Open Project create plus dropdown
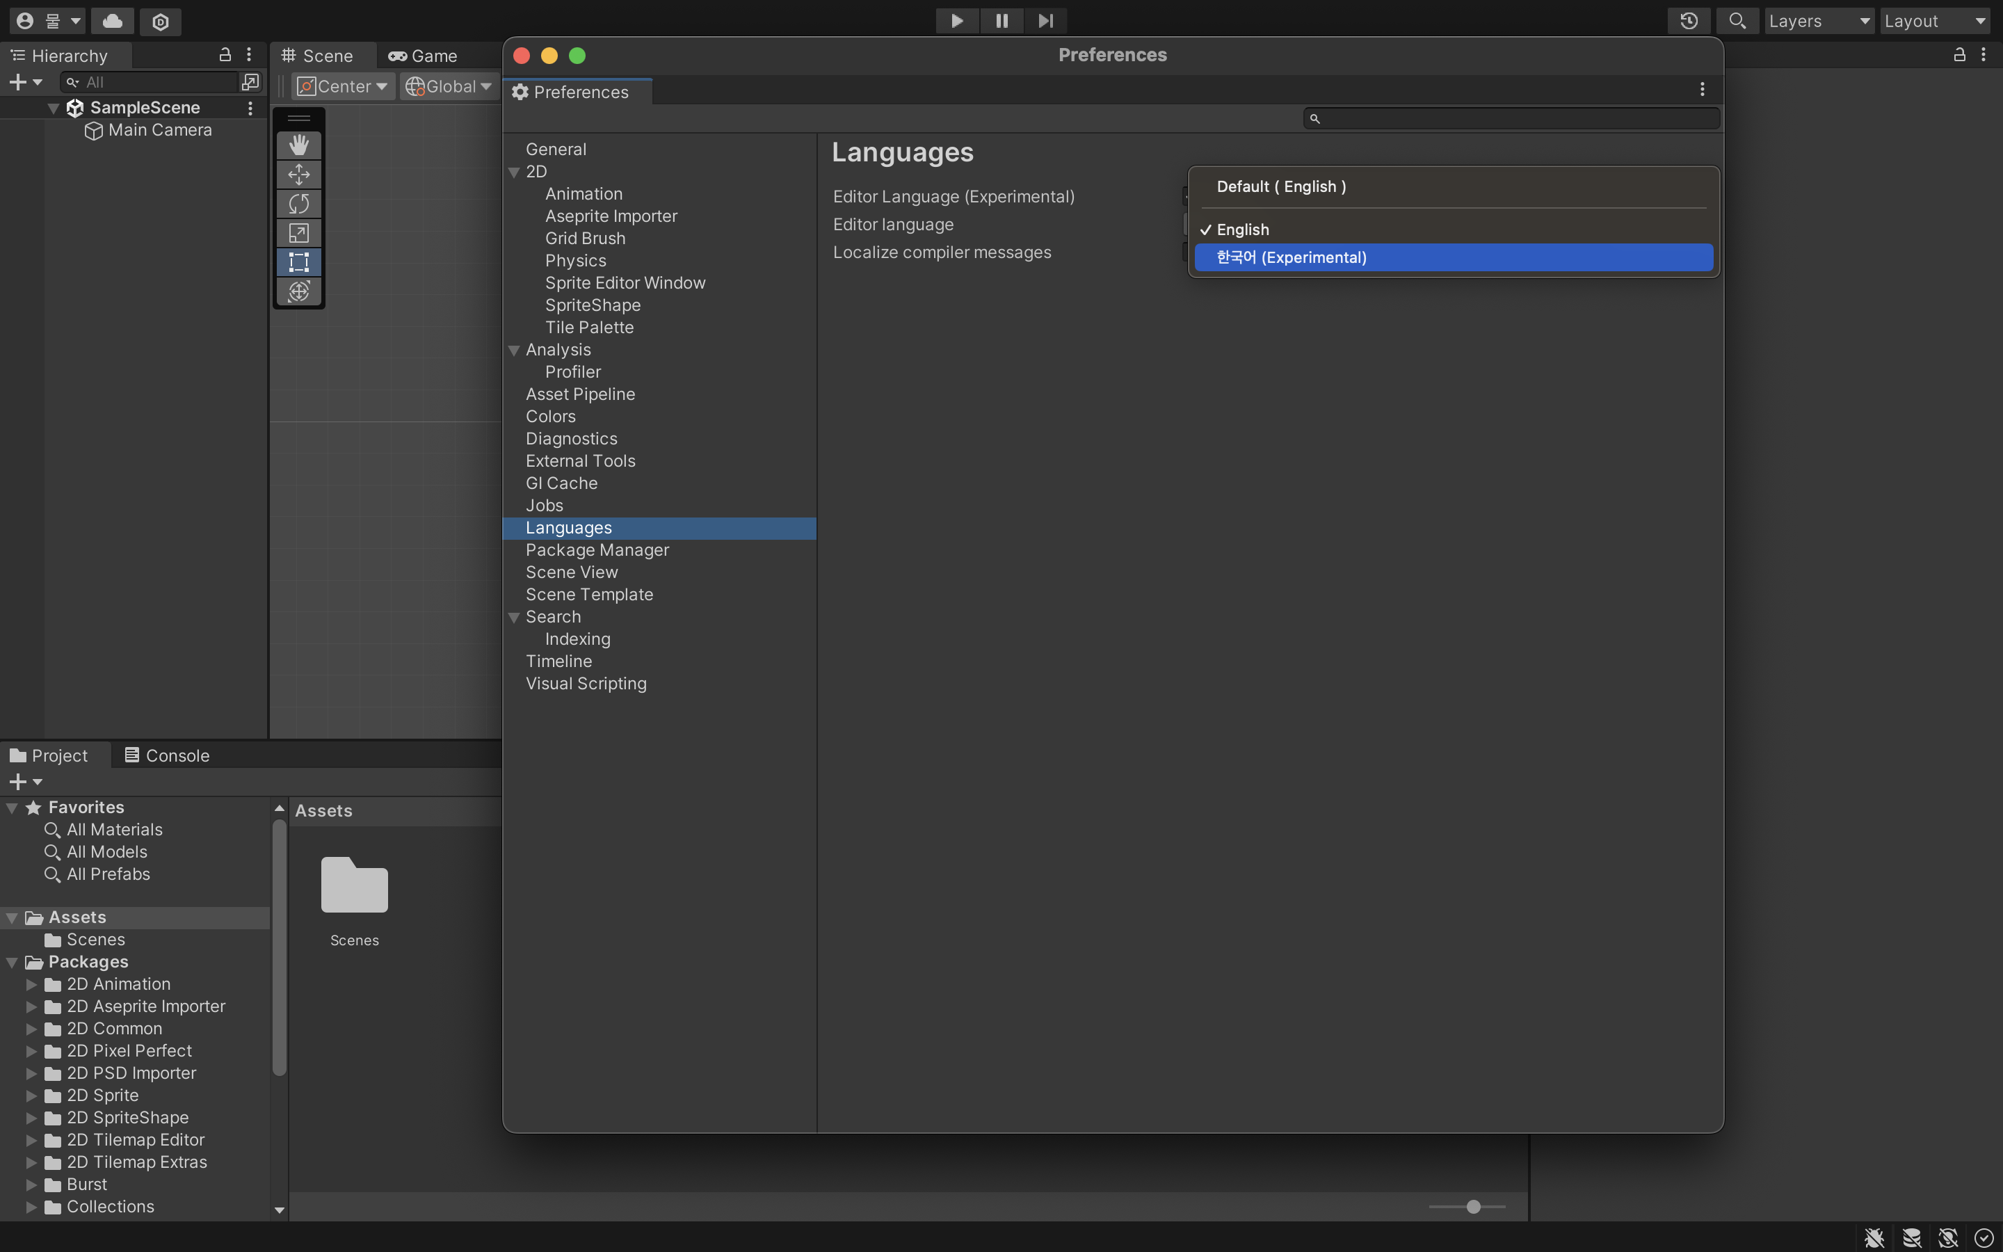 [25, 782]
